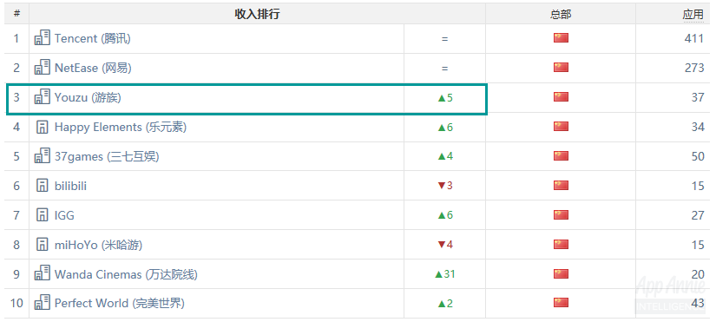Click the IGG publisher icon
This screenshot has width=716, height=322.
point(42,214)
